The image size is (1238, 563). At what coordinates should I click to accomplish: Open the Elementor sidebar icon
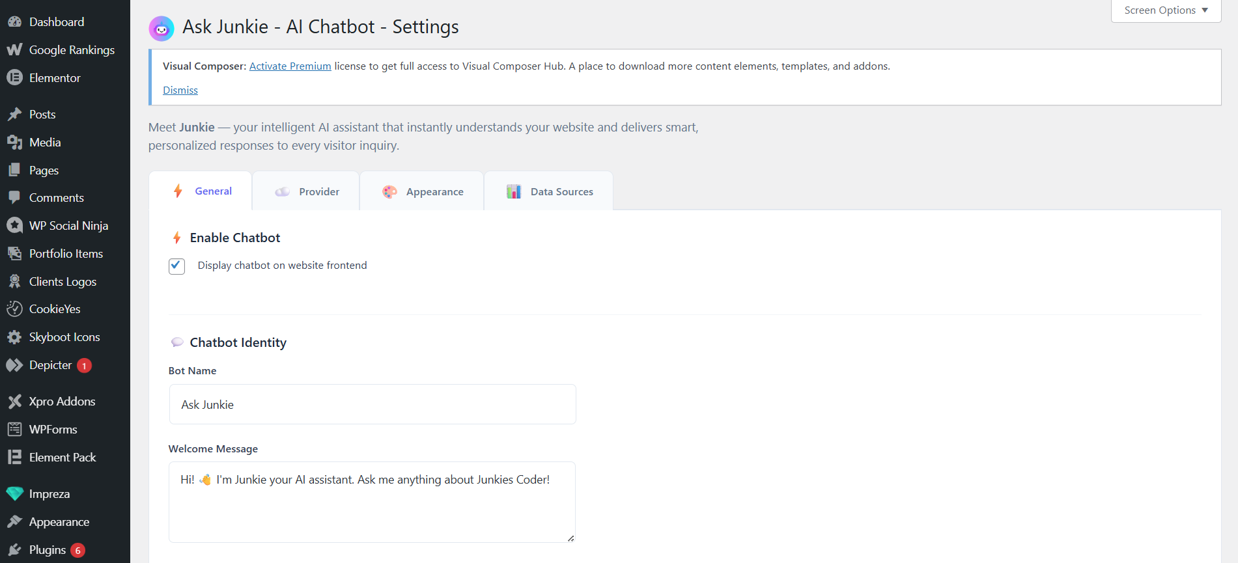point(14,78)
